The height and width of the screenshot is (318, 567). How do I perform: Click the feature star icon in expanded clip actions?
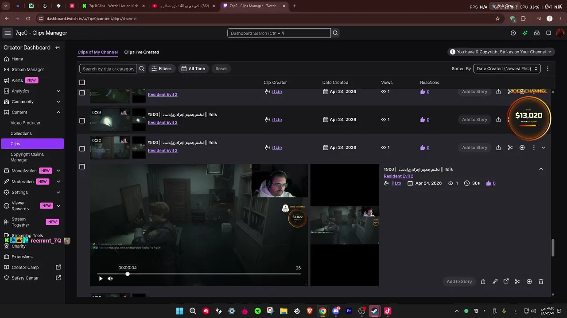(529, 281)
